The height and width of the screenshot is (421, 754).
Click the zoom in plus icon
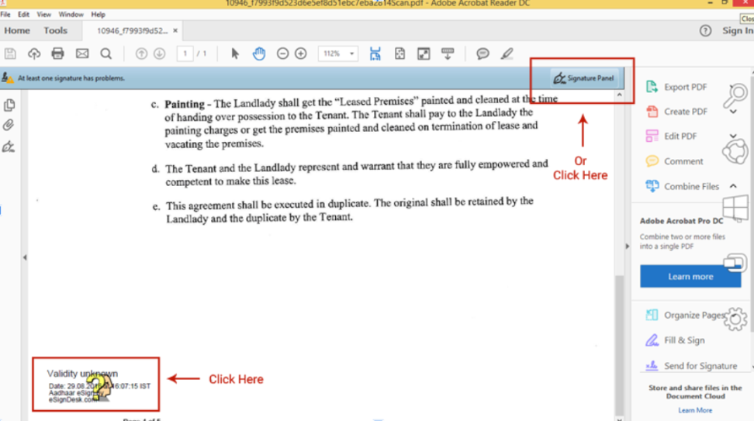301,53
